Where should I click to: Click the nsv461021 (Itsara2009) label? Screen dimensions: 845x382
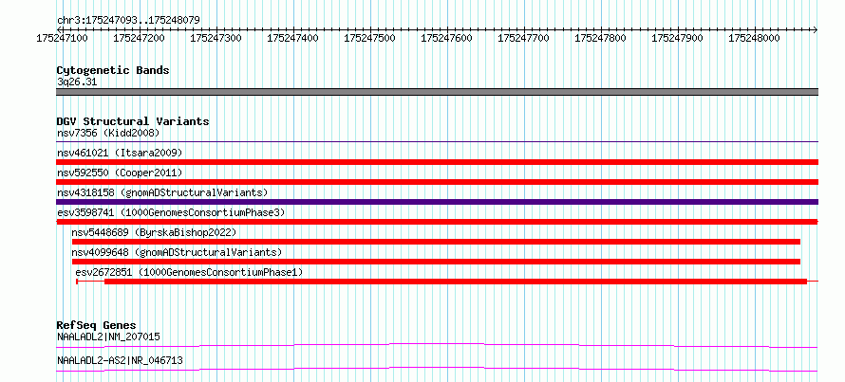click(120, 153)
